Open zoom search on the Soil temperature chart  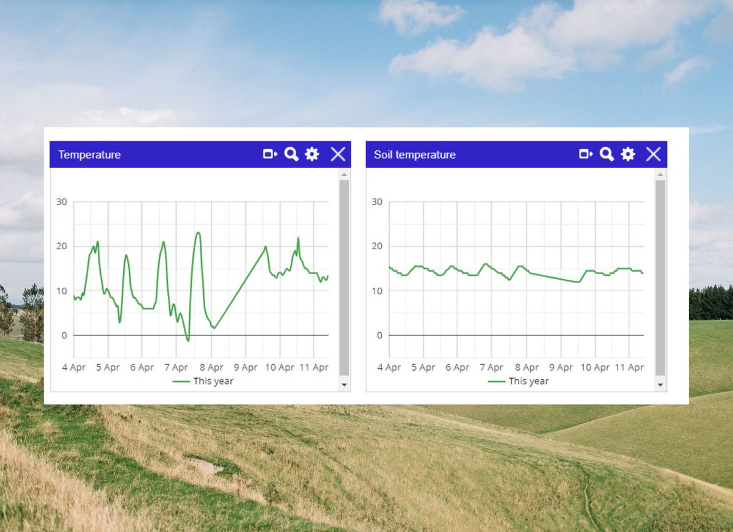(607, 154)
